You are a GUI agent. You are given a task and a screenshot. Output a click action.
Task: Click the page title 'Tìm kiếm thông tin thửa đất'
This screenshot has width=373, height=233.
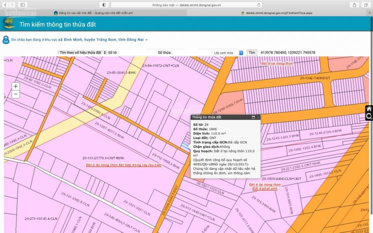58,24
